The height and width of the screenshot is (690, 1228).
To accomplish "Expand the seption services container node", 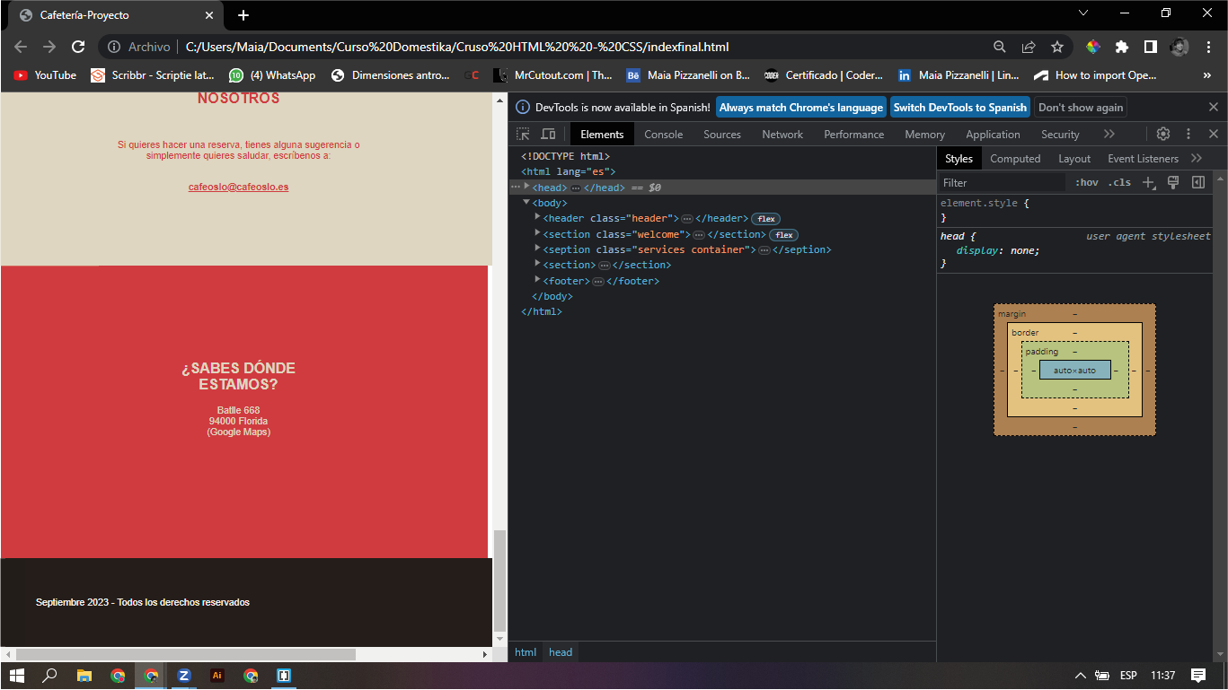I will coord(538,249).
